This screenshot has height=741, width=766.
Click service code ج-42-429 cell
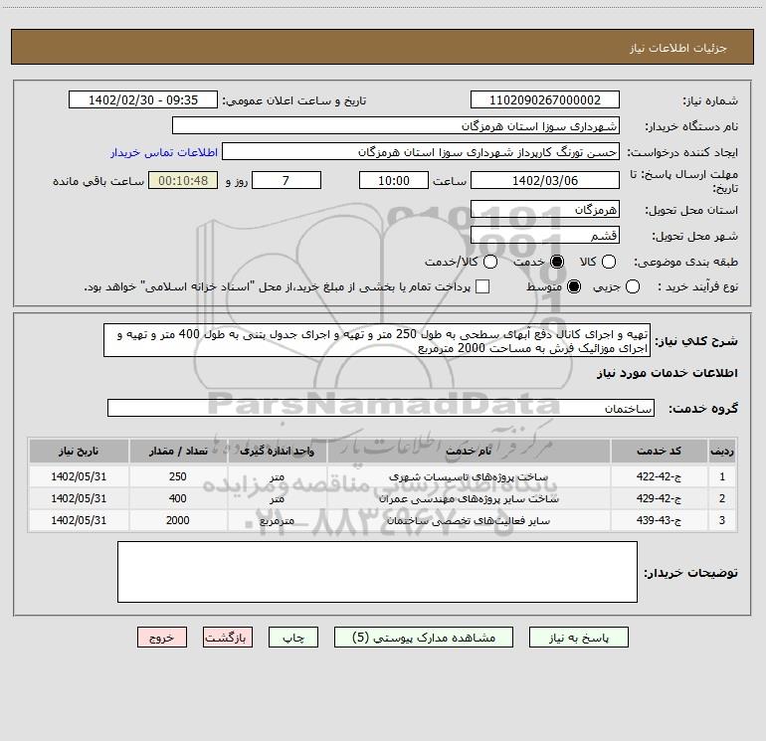point(659,498)
